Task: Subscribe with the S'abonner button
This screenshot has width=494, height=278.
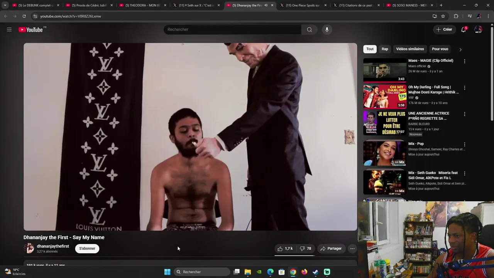Action: [x=87, y=249]
